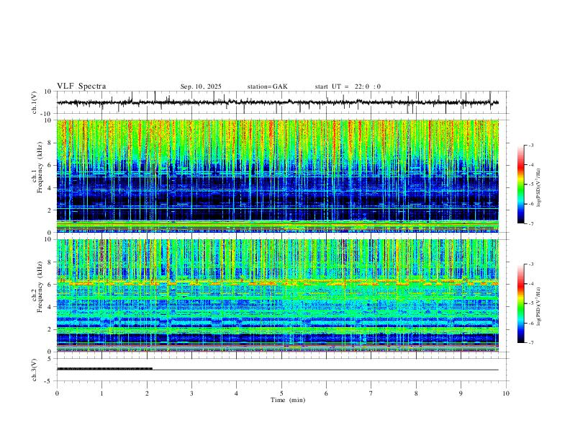Click the ch.1(V) waveform trace panel

coord(282,102)
